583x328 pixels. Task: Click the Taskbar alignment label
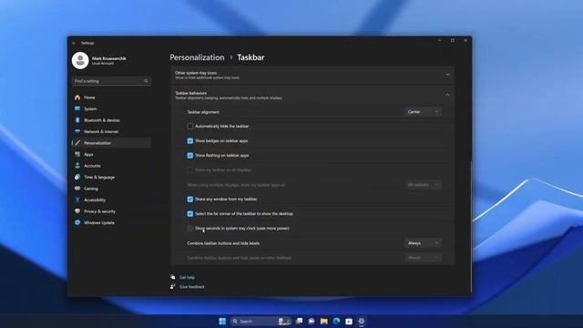tap(203, 112)
